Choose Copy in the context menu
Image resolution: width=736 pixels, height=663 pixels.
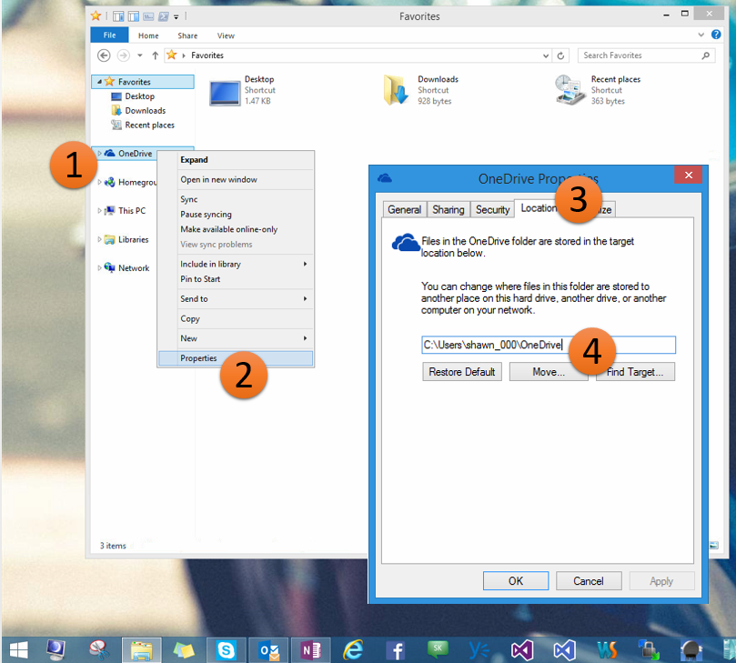coord(236,318)
